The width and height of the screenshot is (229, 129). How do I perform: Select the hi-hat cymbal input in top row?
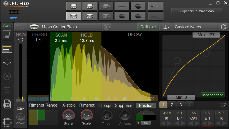tap(122, 6)
